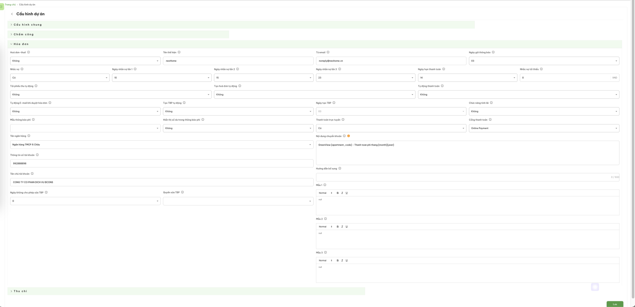Open Normal heading selector in Mẫu 1
The width and height of the screenshot is (635, 307).
(325, 193)
